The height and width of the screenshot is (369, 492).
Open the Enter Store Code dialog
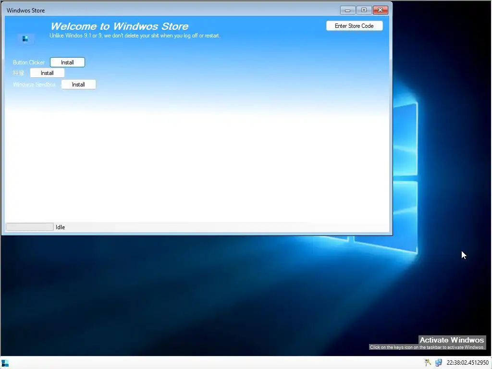(354, 26)
